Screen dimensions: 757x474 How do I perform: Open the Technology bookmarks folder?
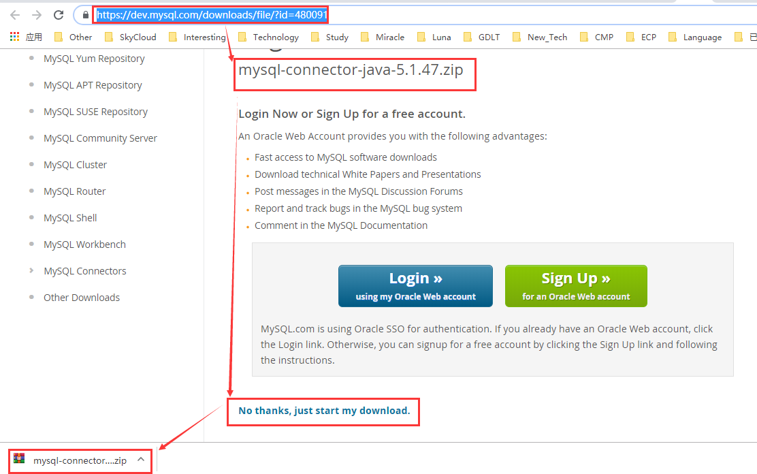[x=268, y=37]
